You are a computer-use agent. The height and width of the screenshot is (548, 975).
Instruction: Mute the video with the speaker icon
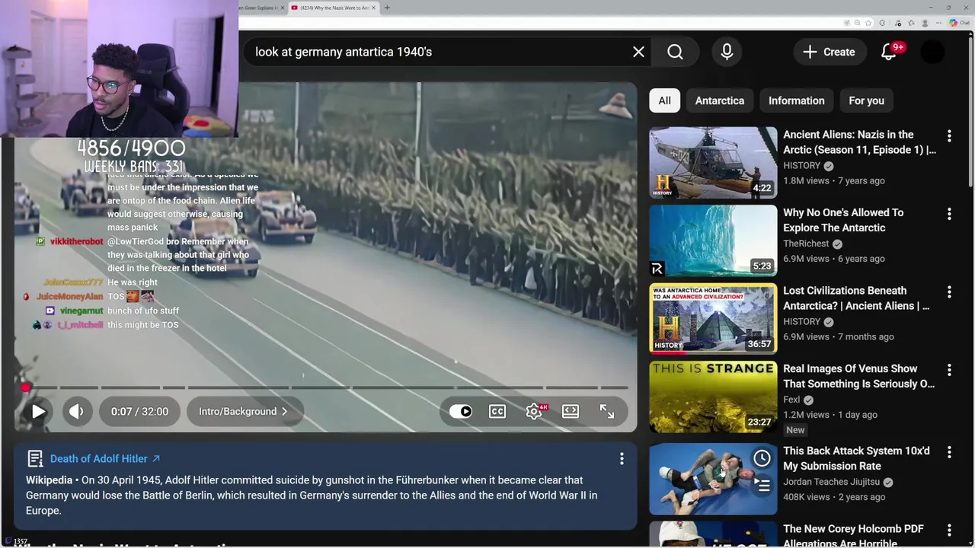[x=76, y=412]
